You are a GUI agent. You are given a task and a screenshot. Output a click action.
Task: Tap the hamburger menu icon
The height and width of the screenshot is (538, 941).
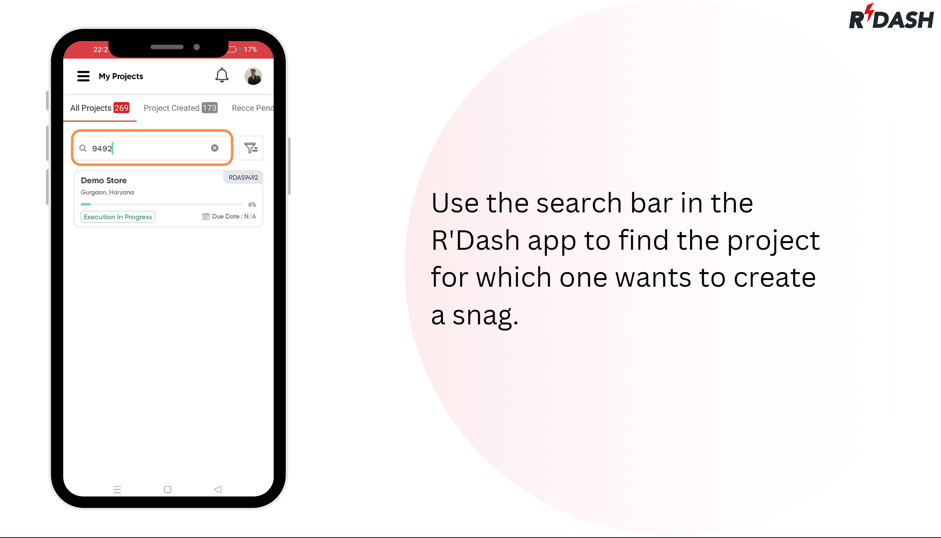click(83, 76)
